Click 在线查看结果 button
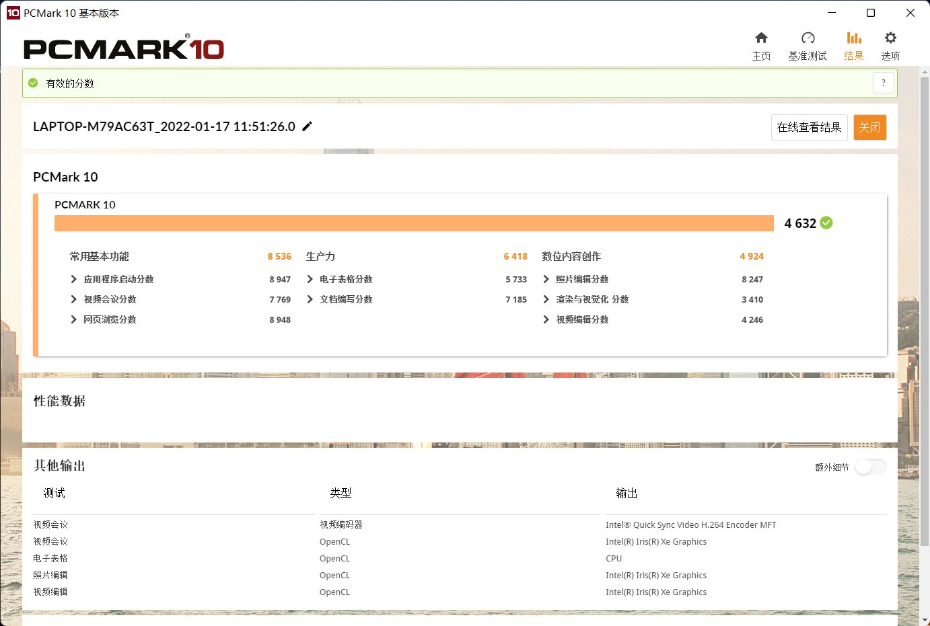The width and height of the screenshot is (930, 626). [809, 127]
